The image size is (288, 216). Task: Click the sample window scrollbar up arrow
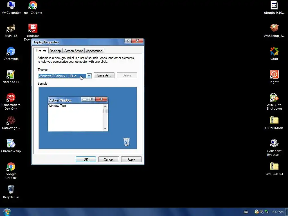point(105,106)
